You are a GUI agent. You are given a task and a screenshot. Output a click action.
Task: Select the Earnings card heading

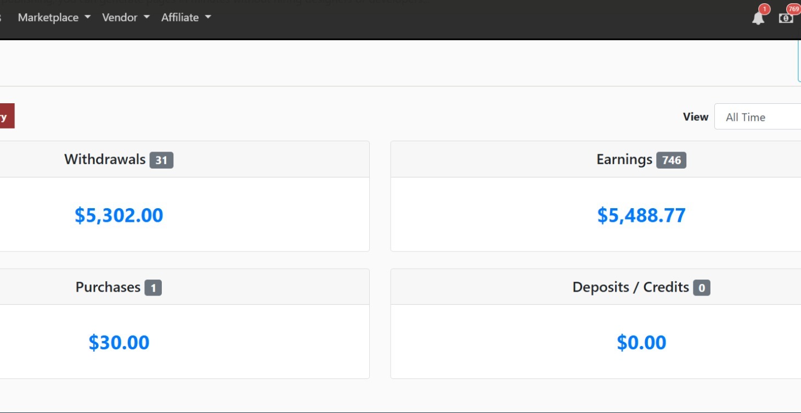pyautogui.click(x=624, y=159)
